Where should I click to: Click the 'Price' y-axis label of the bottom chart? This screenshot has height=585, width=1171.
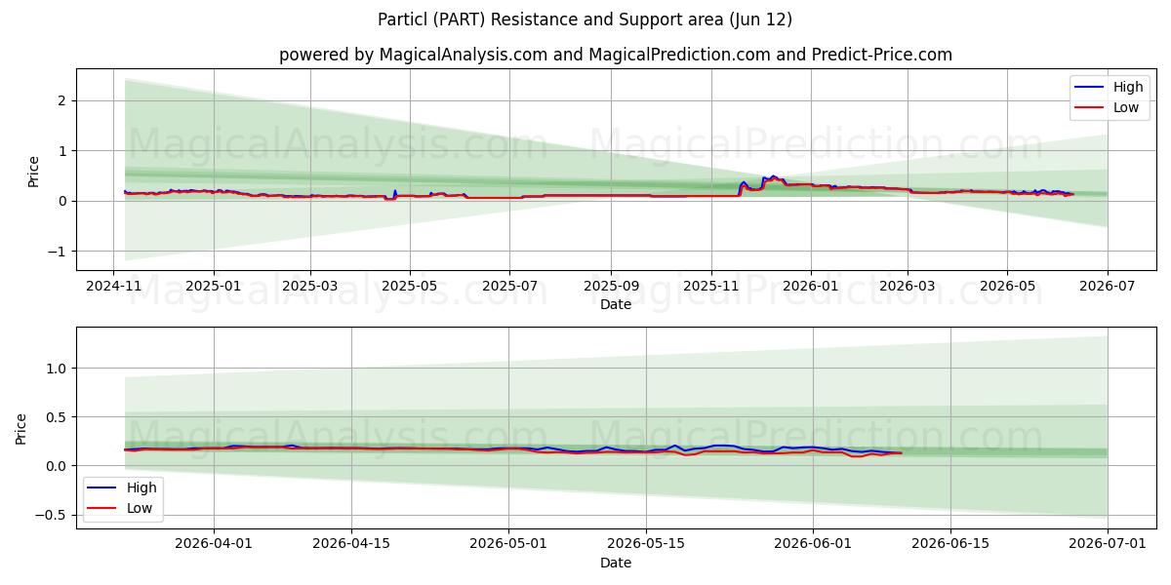pos(21,429)
